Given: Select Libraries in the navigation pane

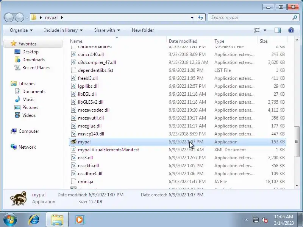Looking at the screenshot, I should click(x=27, y=84).
